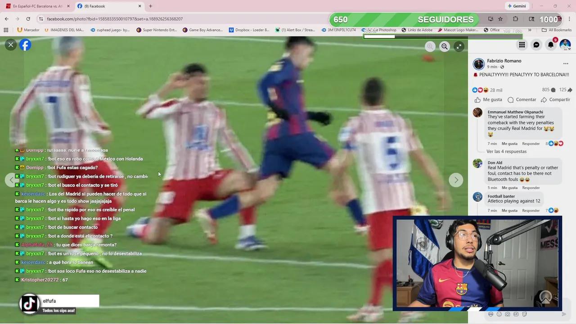Open the emoji picker in the comment bar

499,314
